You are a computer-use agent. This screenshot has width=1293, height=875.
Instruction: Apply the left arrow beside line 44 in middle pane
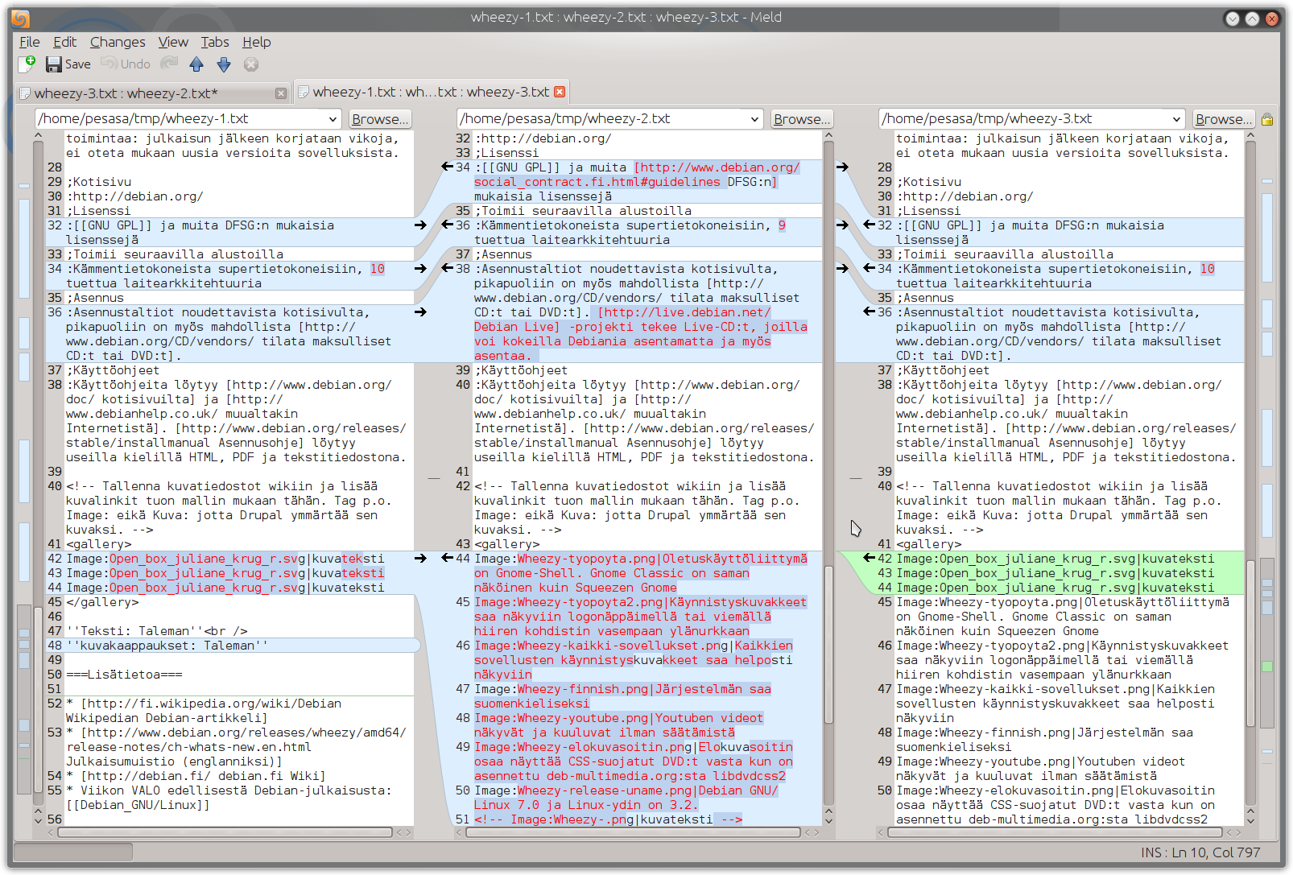[x=448, y=559]
